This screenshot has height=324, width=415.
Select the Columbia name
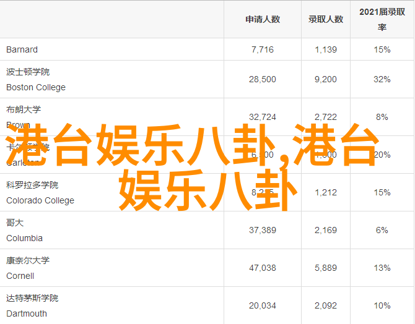(24, 239)
